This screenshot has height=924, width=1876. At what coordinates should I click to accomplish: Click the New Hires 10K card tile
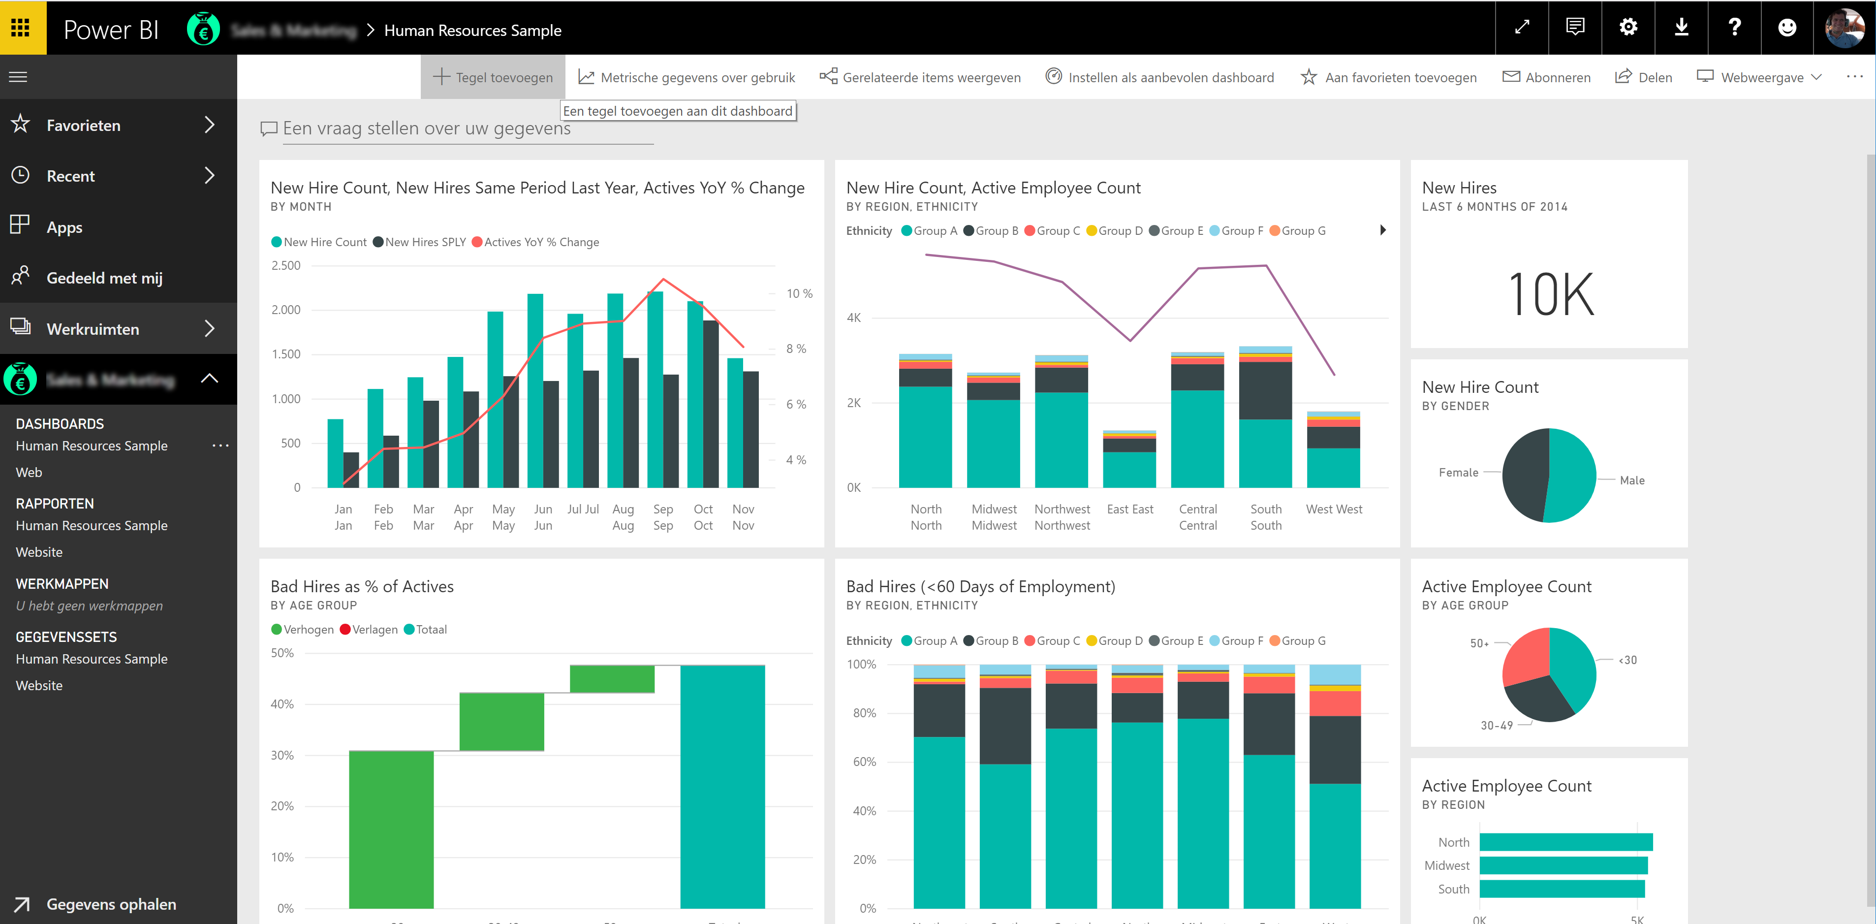tap(1549, 254)
